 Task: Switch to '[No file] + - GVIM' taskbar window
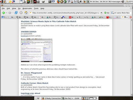[72, 98]
